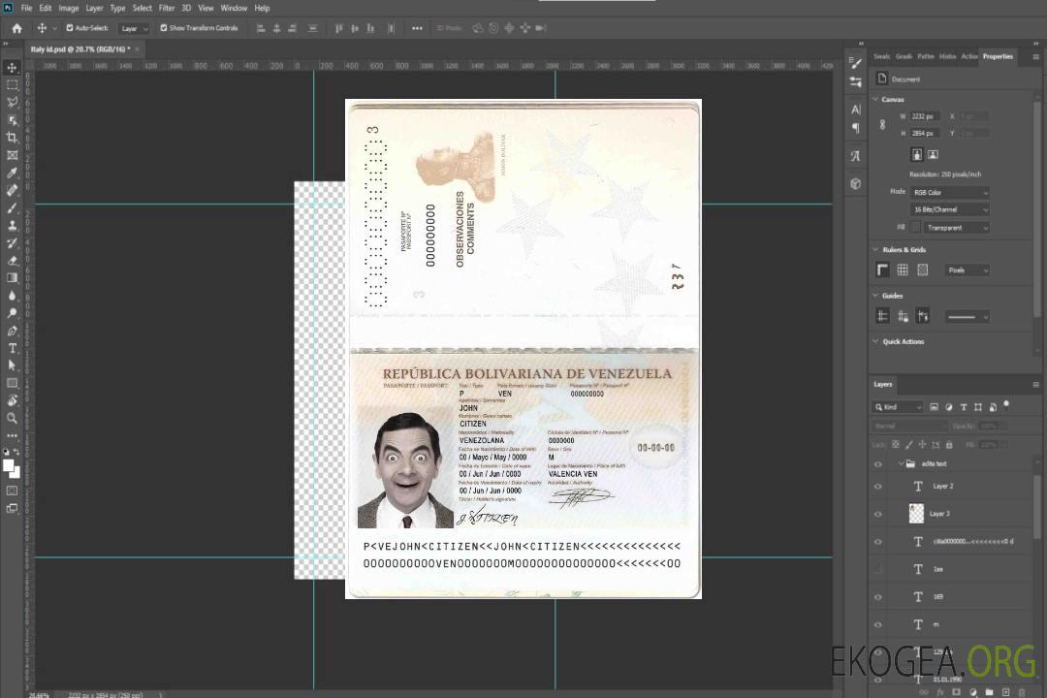Toggle Show Transform Controls checkbox

164,28
